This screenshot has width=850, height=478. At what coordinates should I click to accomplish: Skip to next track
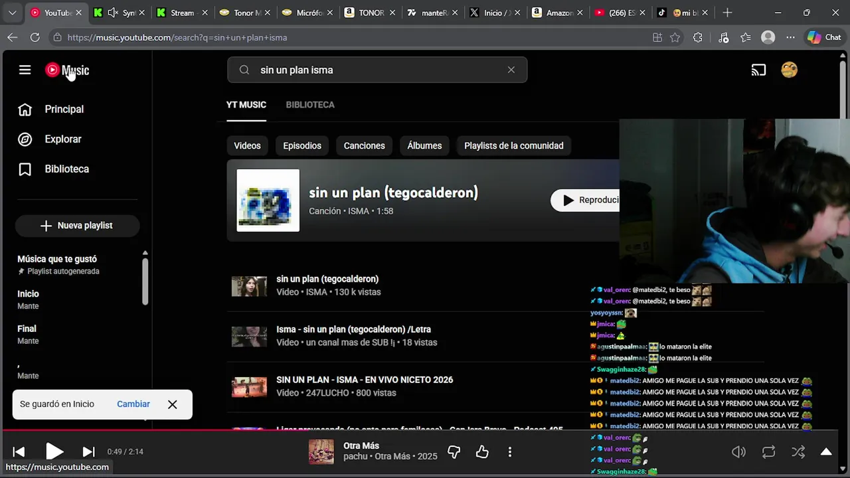[88, 451]
